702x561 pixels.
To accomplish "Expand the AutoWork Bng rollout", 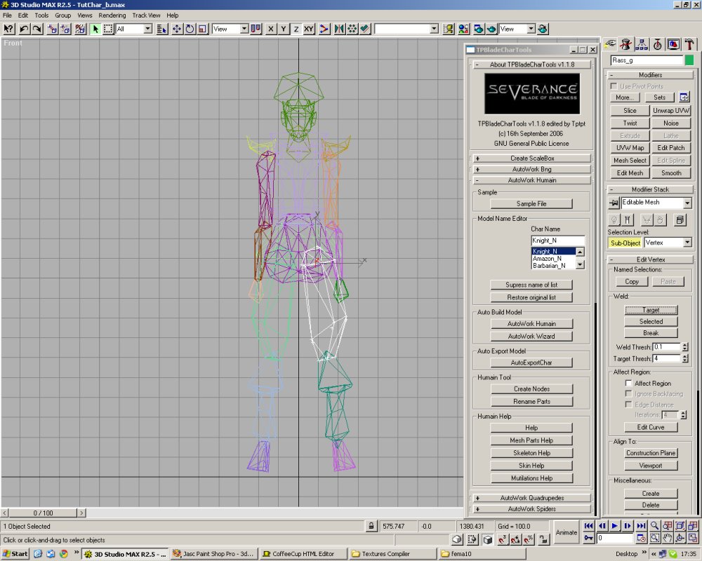I will [x=532, y=170].
